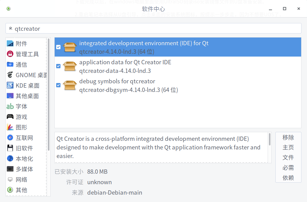Toggle the qtcreator-dbgsym package checkbox
Screen dimensions: 307x202
click(58, 85)
